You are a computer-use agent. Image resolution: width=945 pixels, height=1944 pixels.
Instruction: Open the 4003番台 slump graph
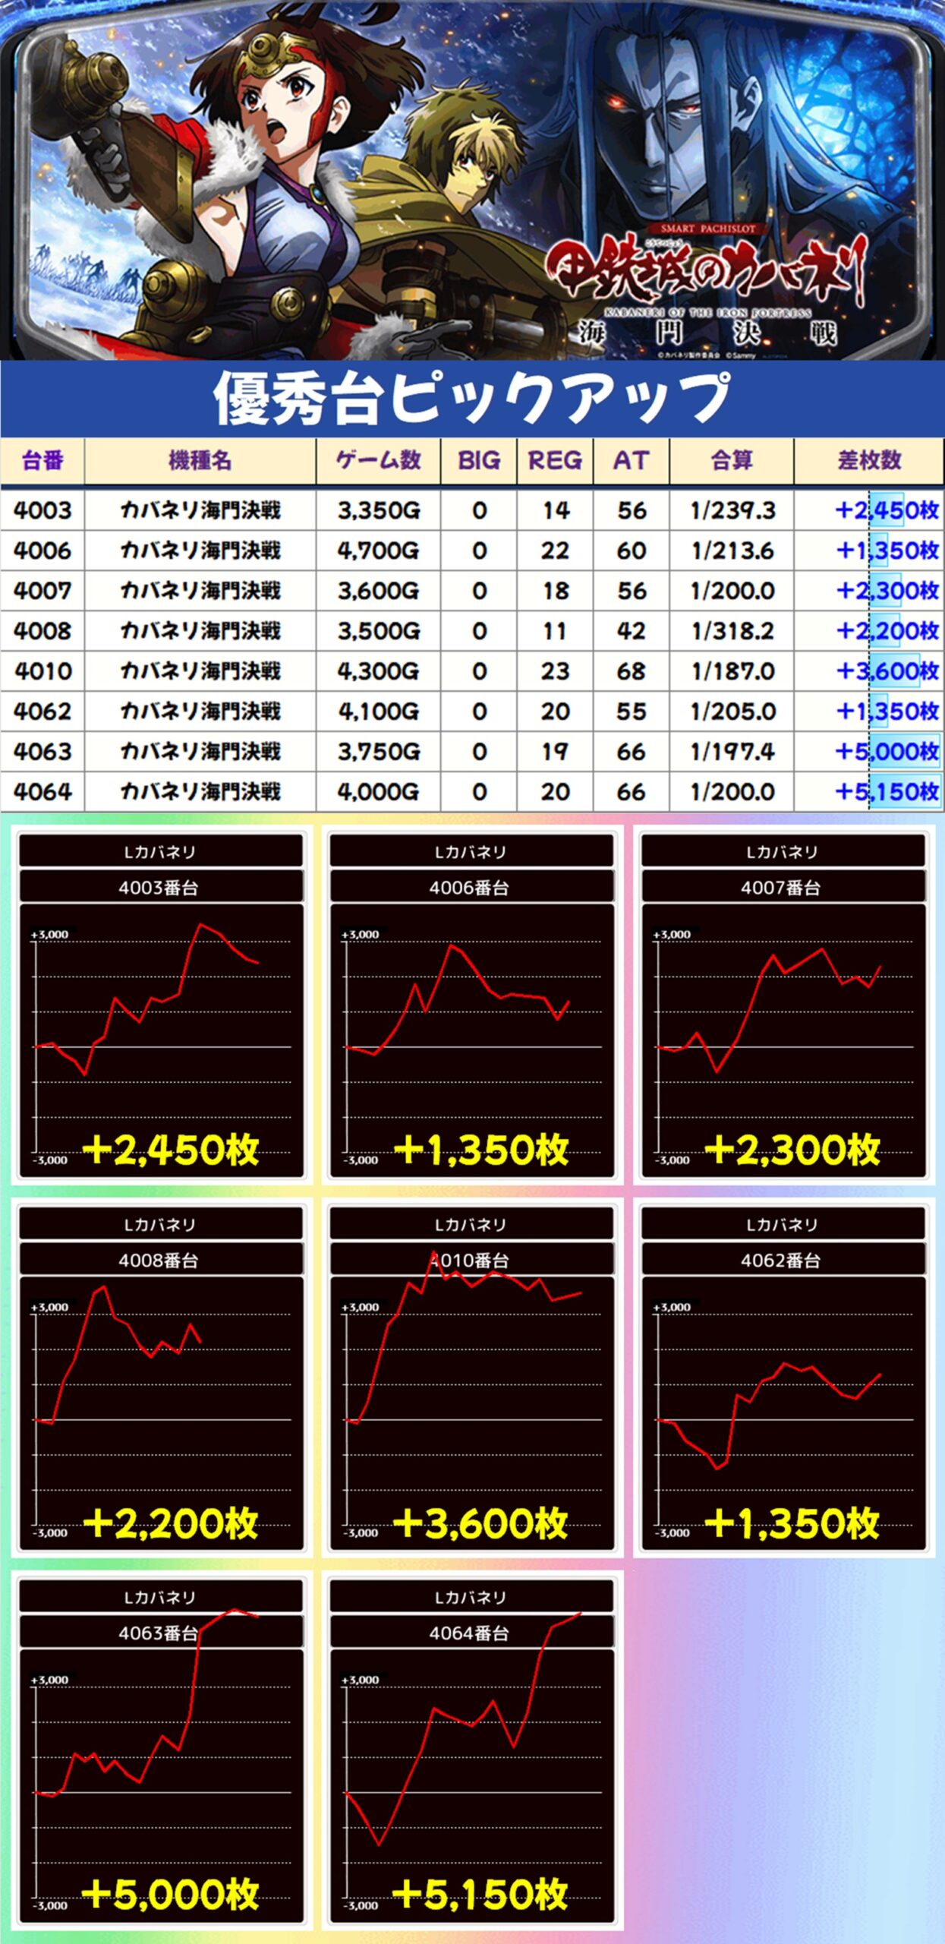tap(161, 1005)
